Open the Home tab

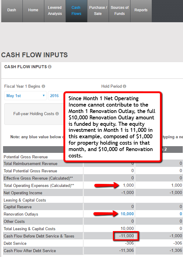33,10
